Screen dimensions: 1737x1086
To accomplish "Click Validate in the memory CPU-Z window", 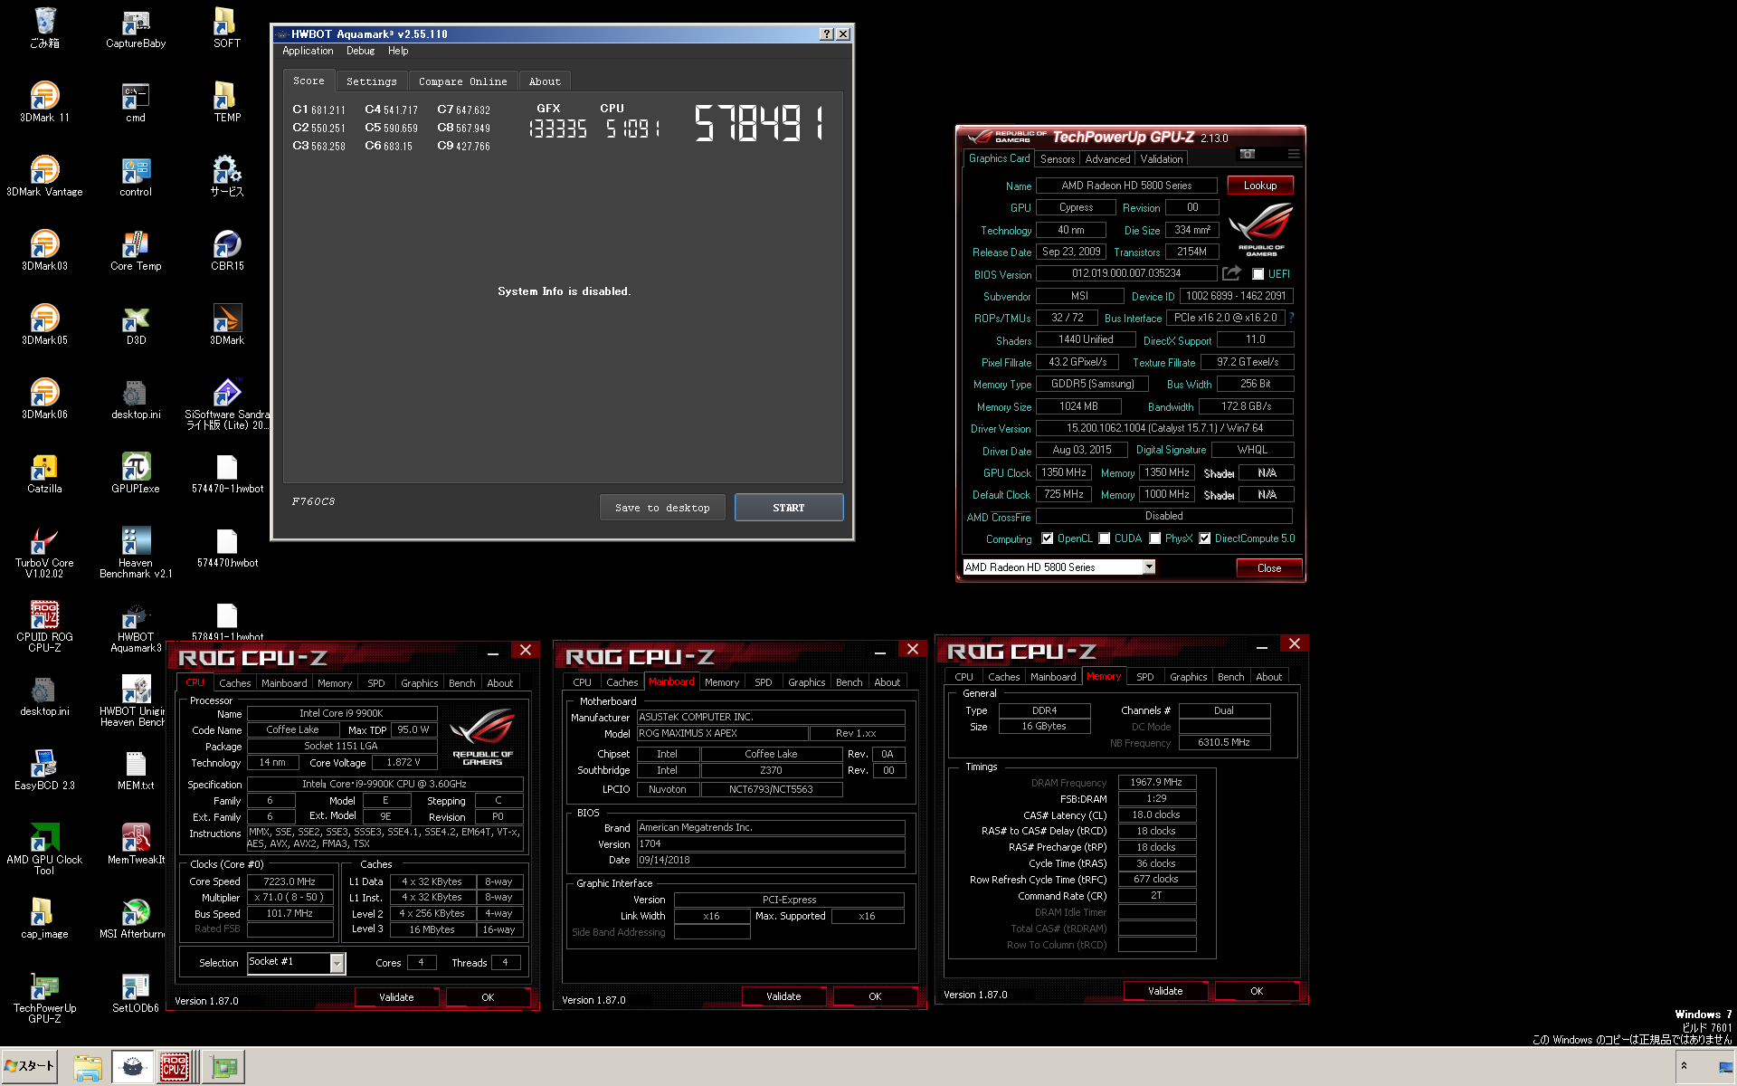I will (1165, 991).
